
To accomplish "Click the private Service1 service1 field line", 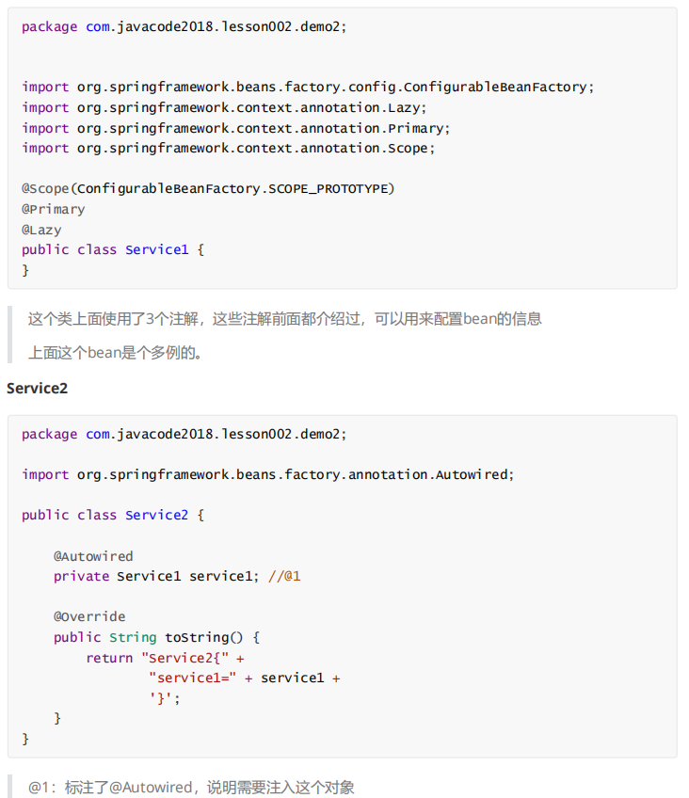I will tap(177, 576).
